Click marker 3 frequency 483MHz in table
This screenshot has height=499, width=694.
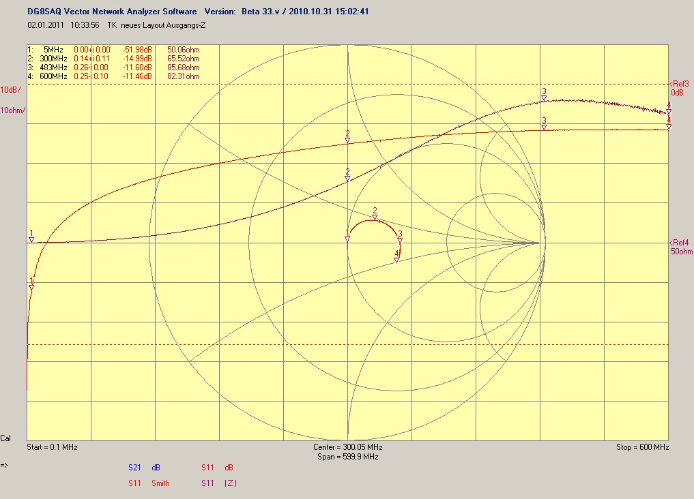[53, 67]
